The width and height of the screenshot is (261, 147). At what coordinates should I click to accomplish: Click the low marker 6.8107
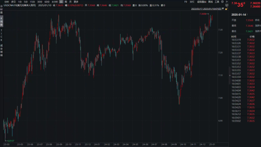[x=11, y=141]
